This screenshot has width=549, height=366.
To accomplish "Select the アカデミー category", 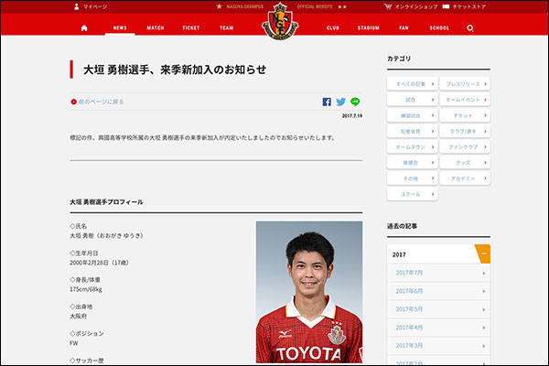I will (465, 178).
